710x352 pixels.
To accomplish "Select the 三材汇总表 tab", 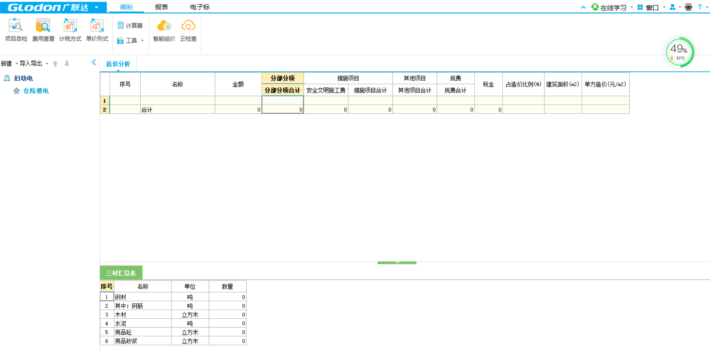I will pos(121,273).
